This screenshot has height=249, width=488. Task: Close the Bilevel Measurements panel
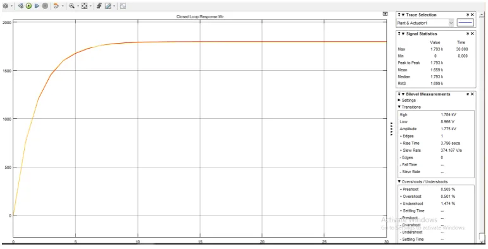[x=472, y=94]
